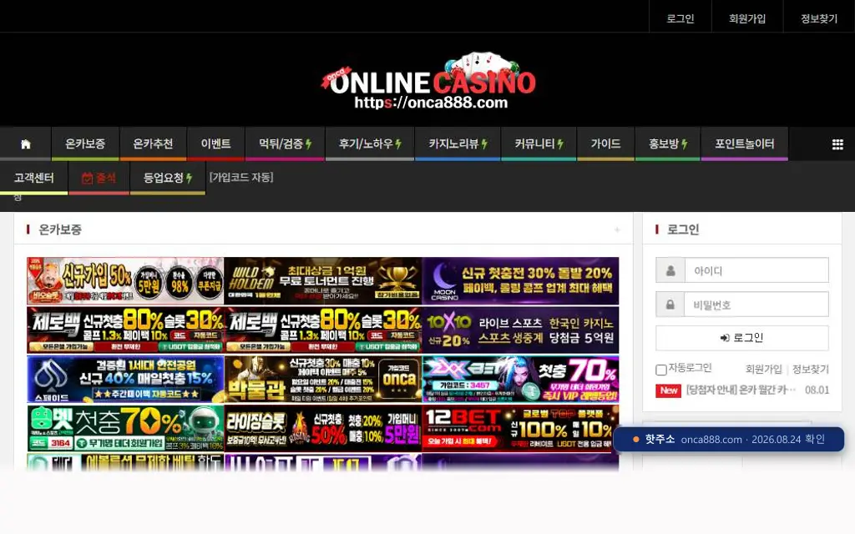The image size is (855, 534).
Task: Open the 신규가입 50% banner
Action: tap(125, 280)
